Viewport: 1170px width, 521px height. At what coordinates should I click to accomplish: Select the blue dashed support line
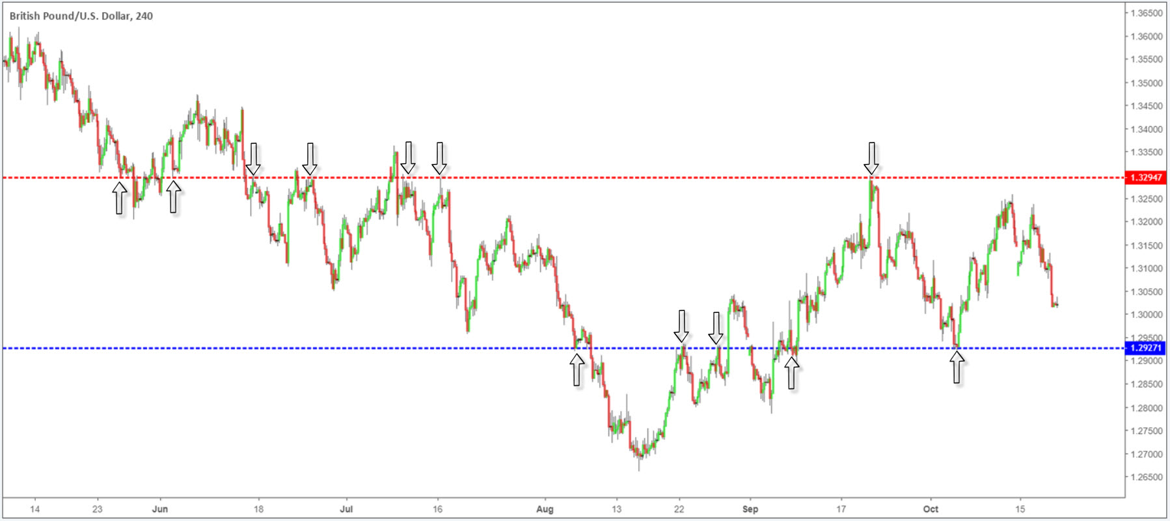pyautogui.click(x=564, y=348)
